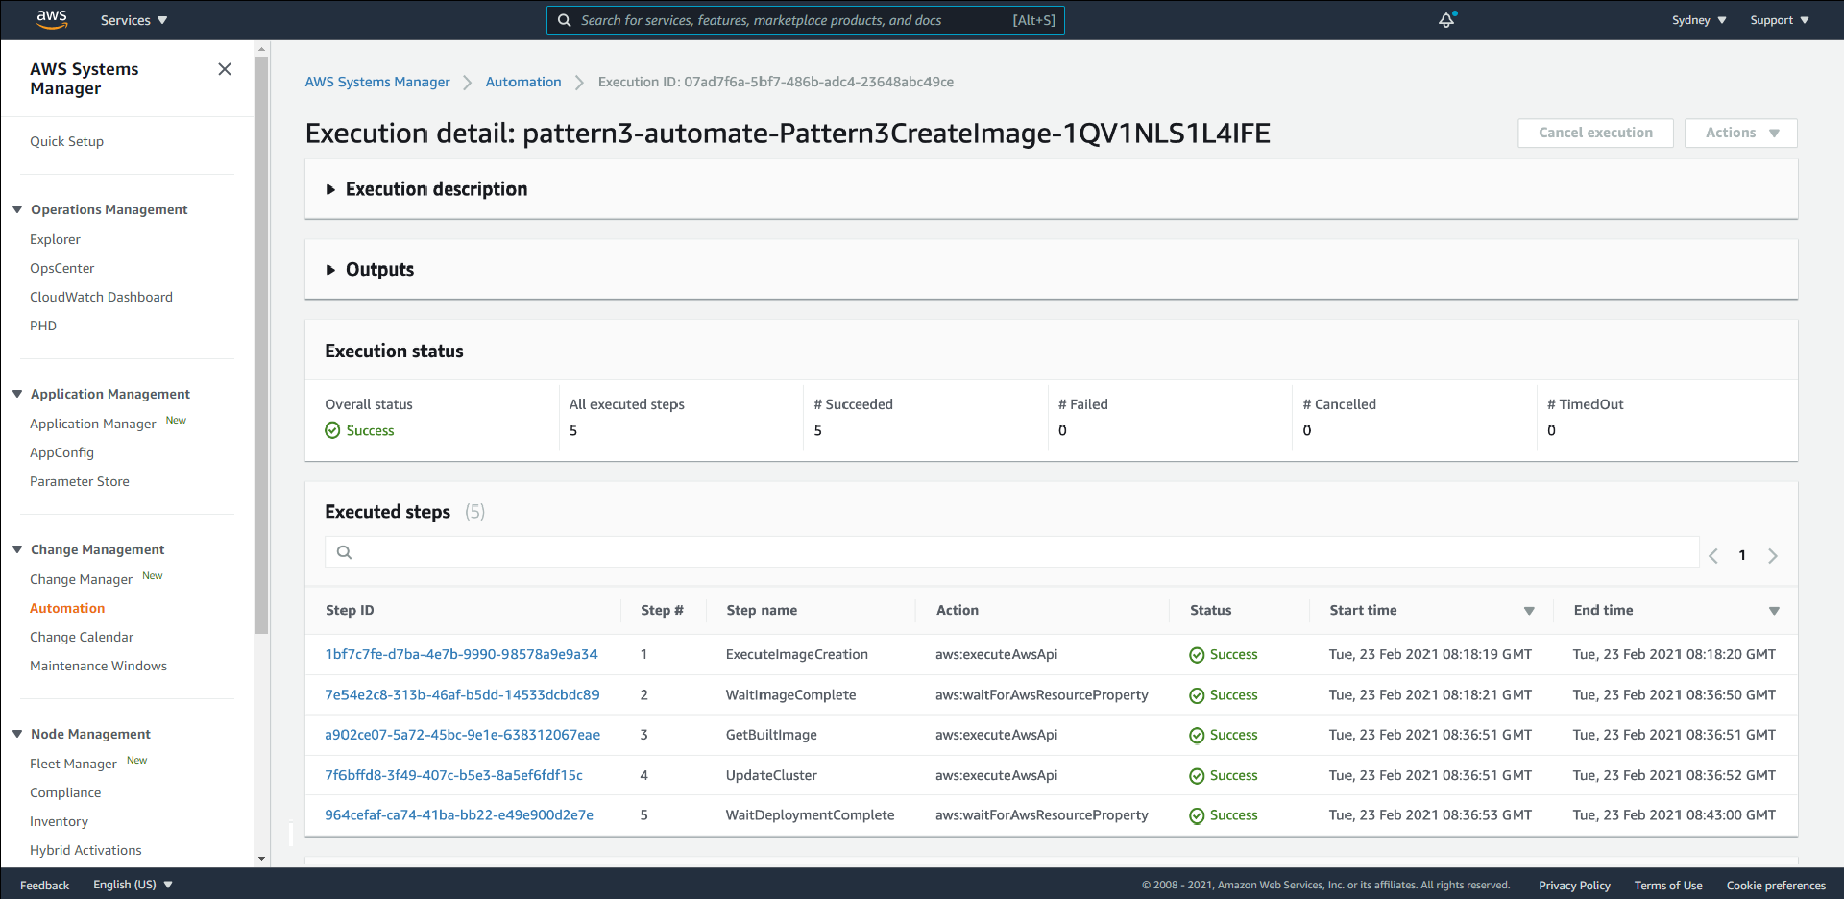Go to next page of executed steps

[1773, 555]
